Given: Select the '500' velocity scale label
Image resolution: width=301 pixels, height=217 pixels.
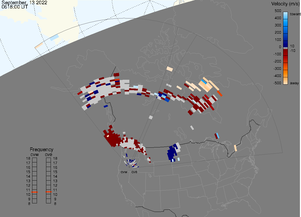Looking at the screenshot, I should coord(278,11).
